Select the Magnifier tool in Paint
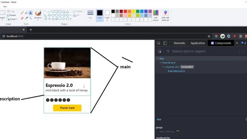The height and width of the screenshot is (139, 247). pos(30,18)
